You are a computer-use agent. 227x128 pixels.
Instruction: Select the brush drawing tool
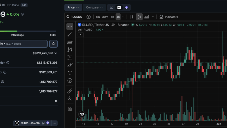coord(70,65)
